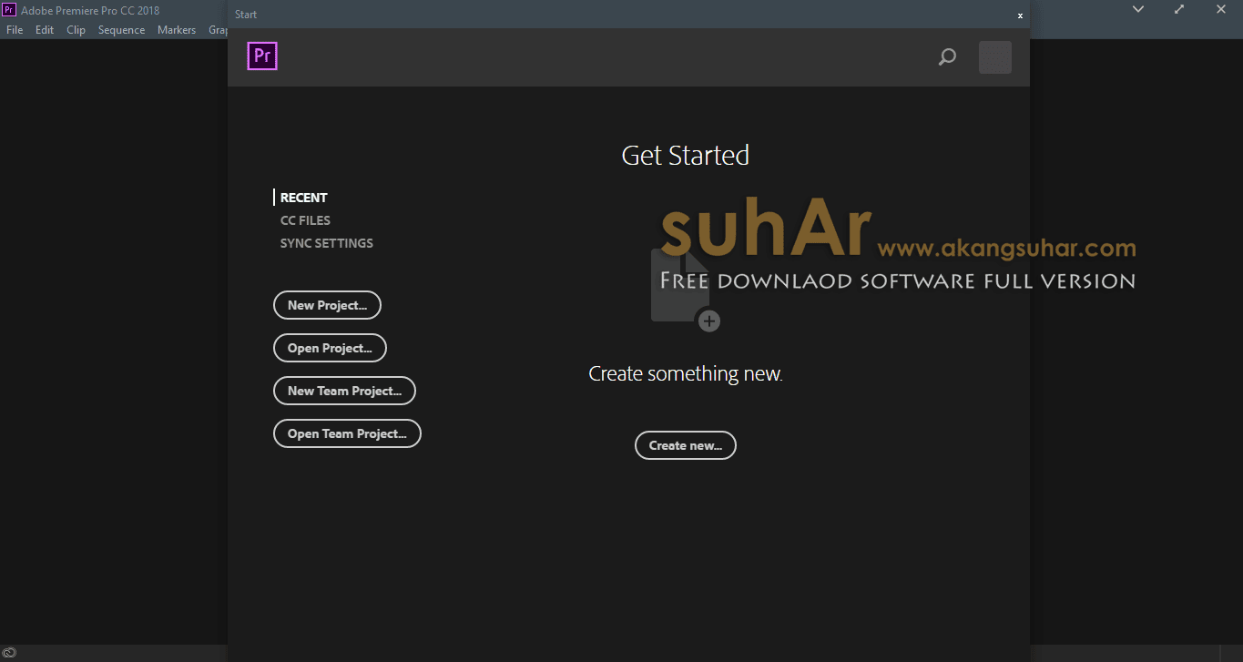This screenshot has width=1243, height=662.
Task: Click the user profile avatar box
Action: point(995,57)
